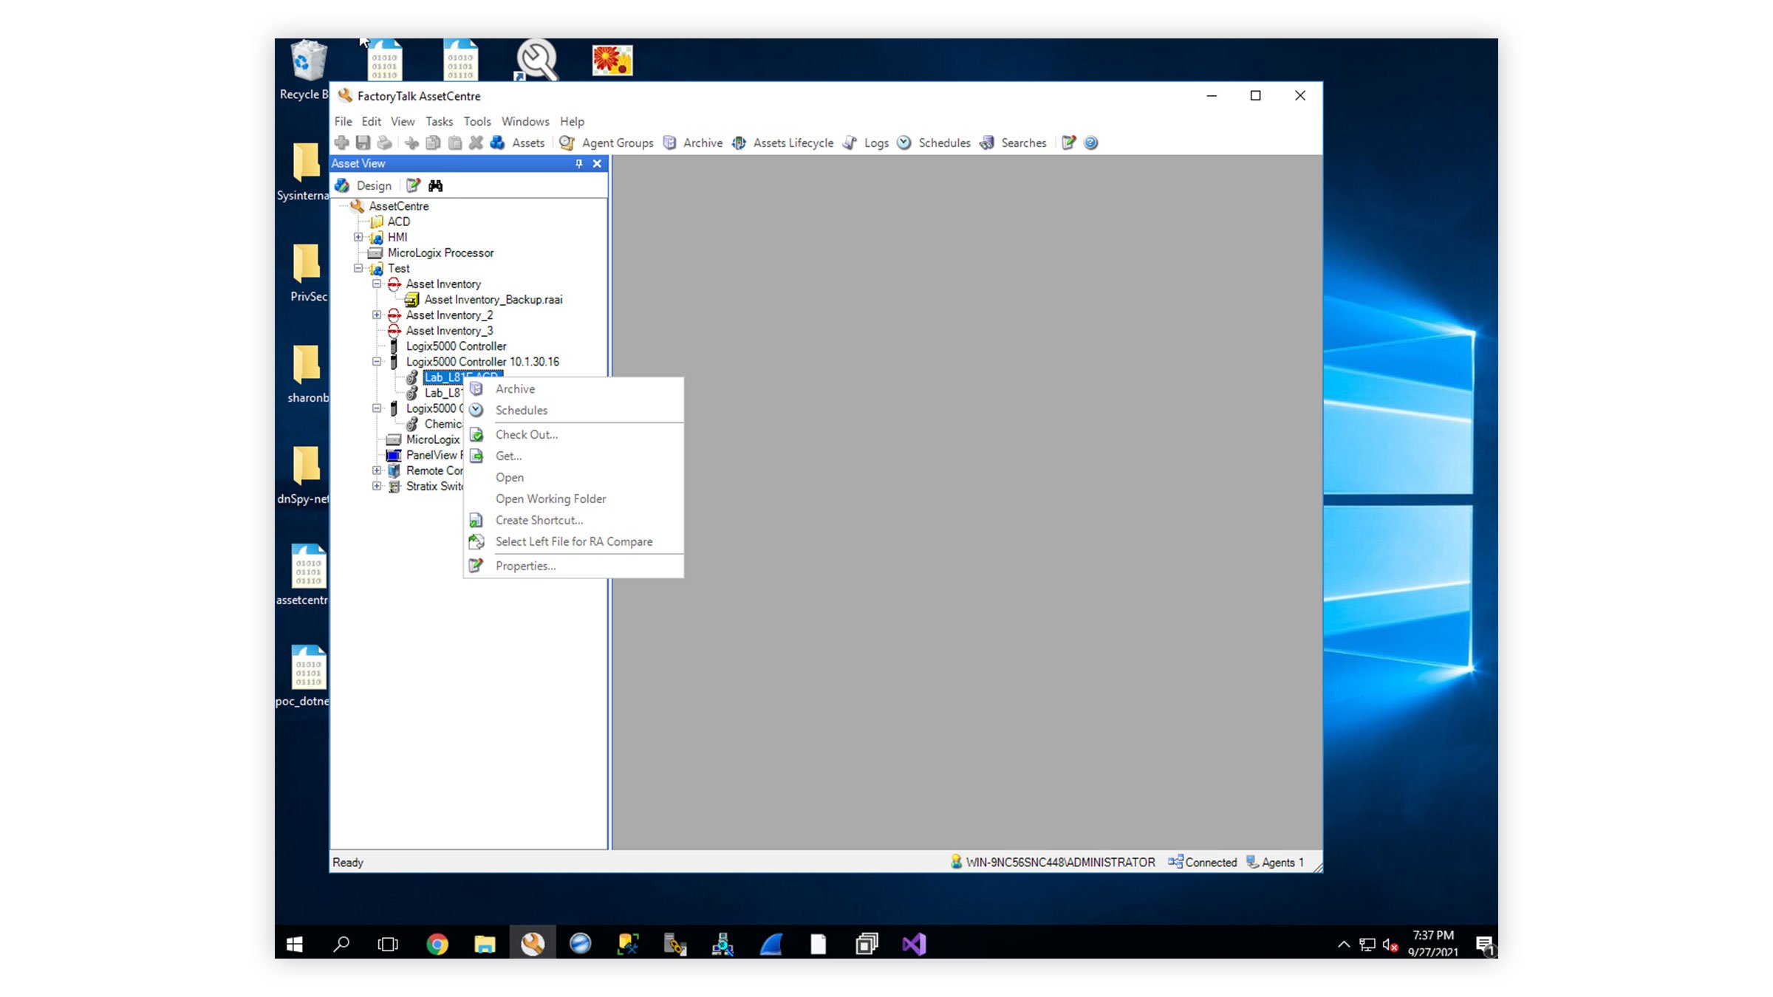
Task: Select Asset Inventory_3 in tree
Action: pyautogui.click(x=449, y=330)
